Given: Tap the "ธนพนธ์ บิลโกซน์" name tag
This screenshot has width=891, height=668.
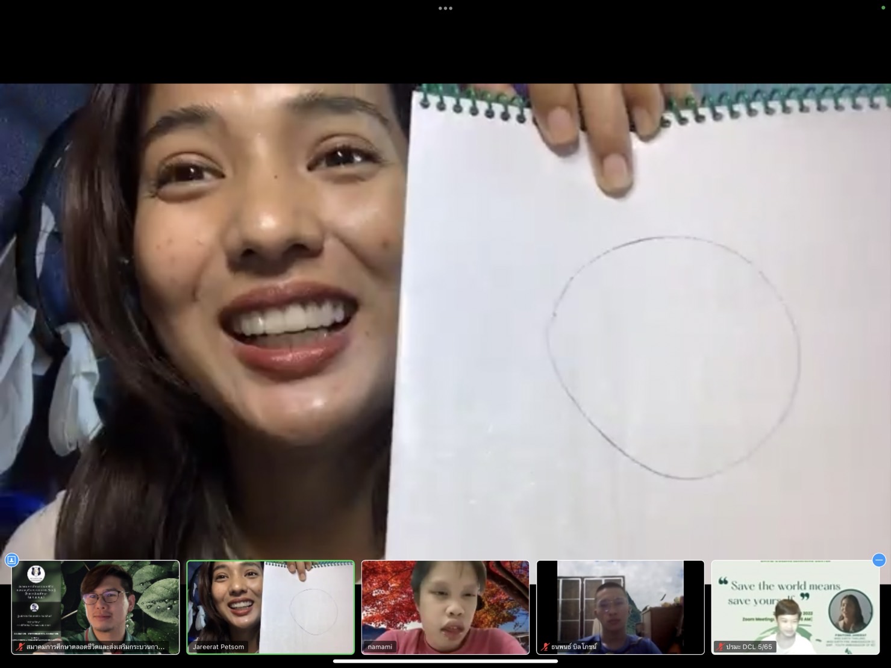Looking at the screenshot, I should pos(574,647).
